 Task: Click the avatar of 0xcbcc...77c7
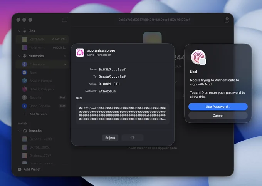tap(24, 156)
